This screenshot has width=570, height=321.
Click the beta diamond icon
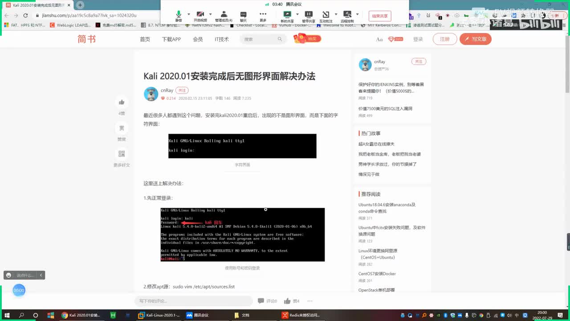395,39
